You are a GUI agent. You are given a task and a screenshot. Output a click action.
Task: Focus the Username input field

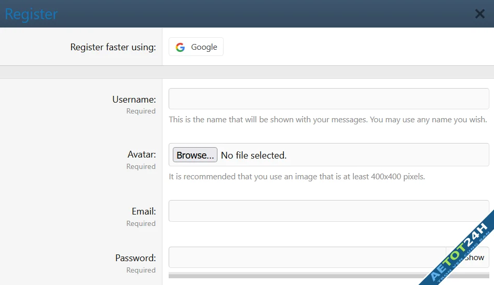[328, 98]
